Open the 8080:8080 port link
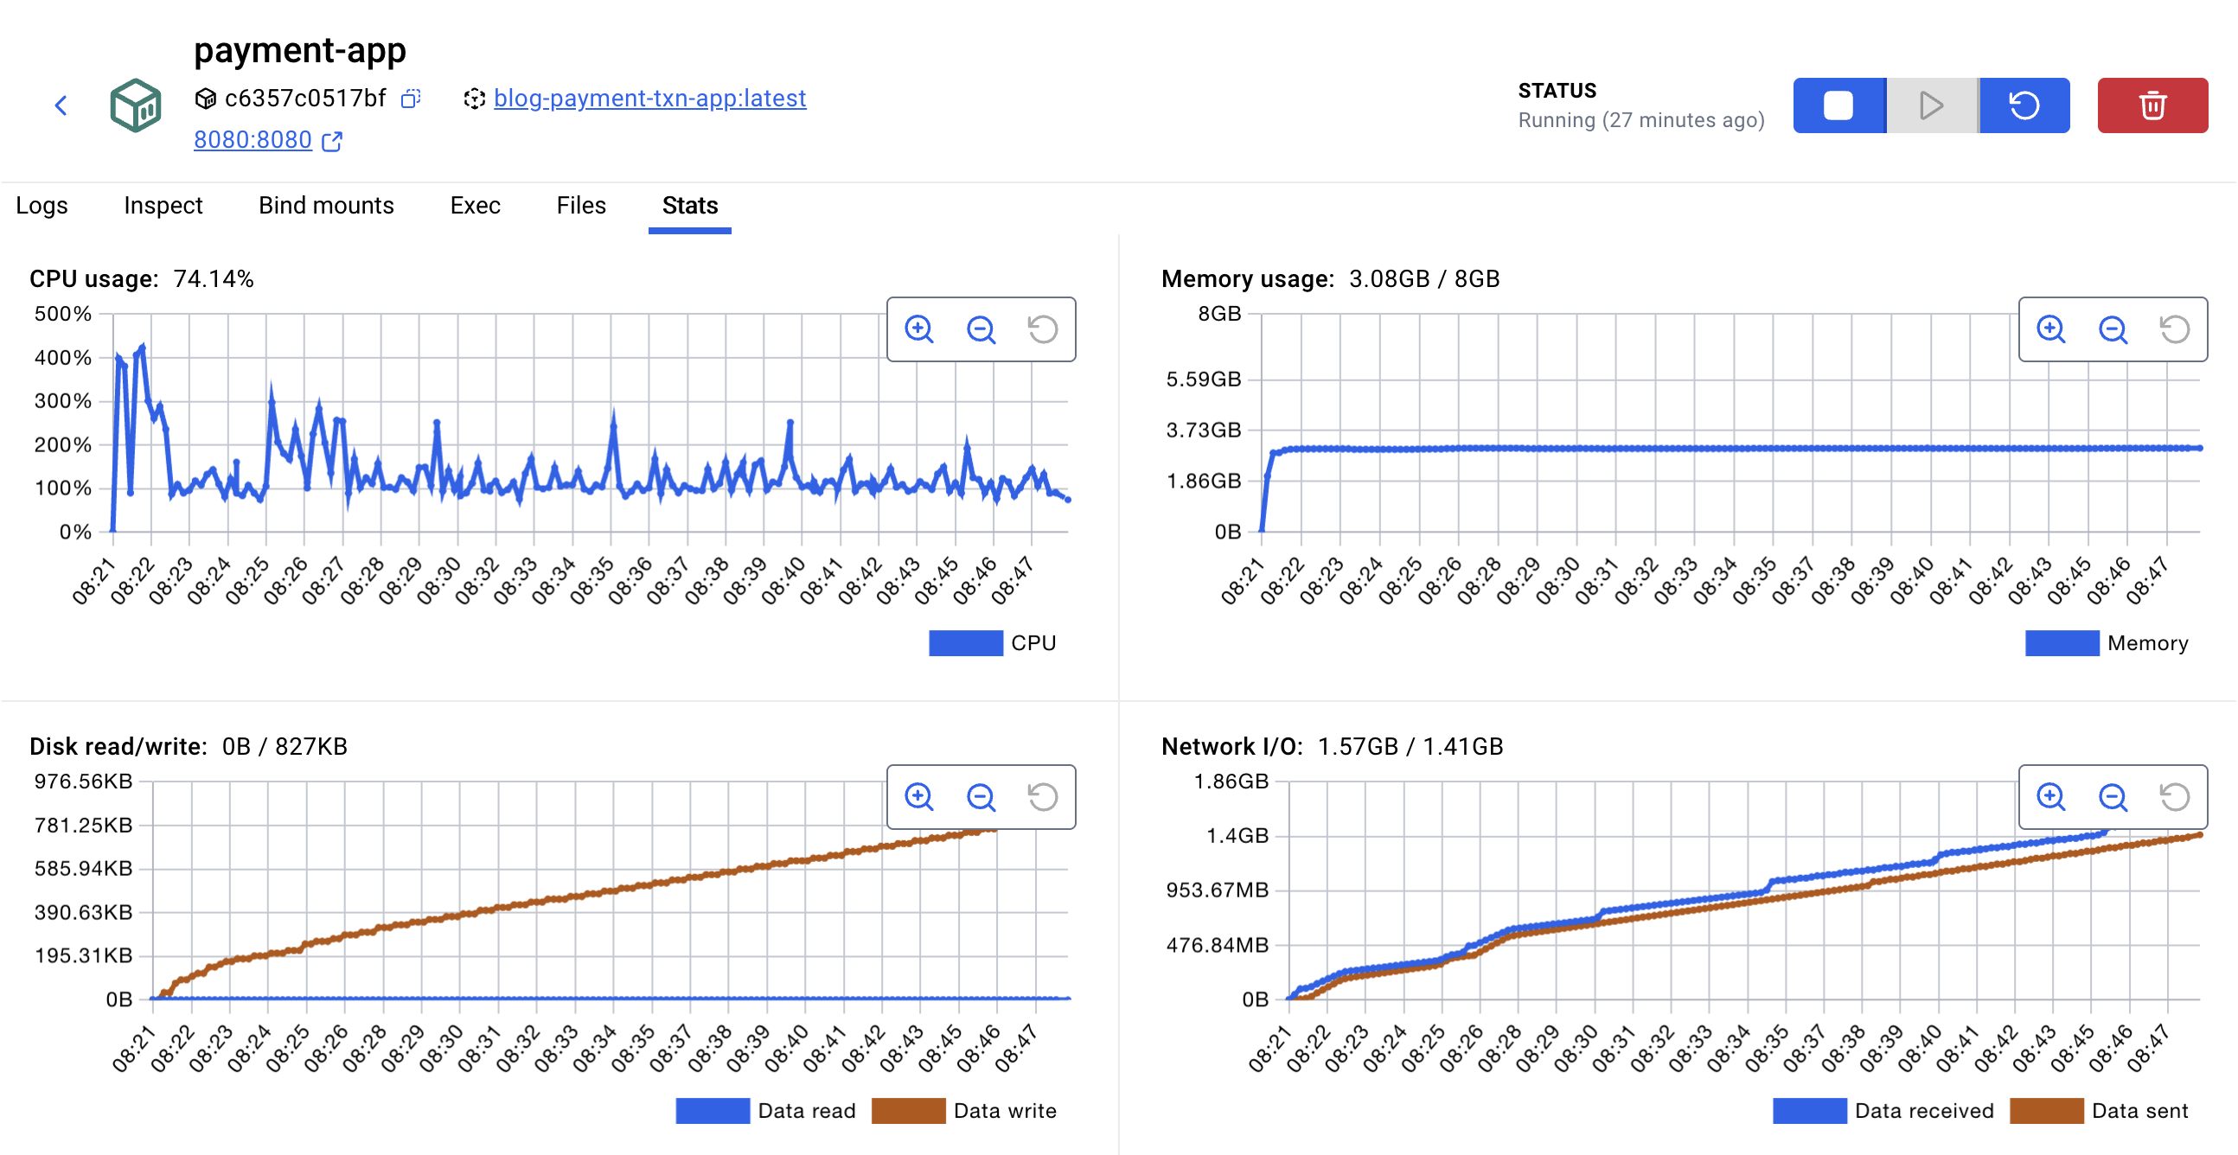Viewport: 2238px width, 1155px height. (x=252, y=140)
